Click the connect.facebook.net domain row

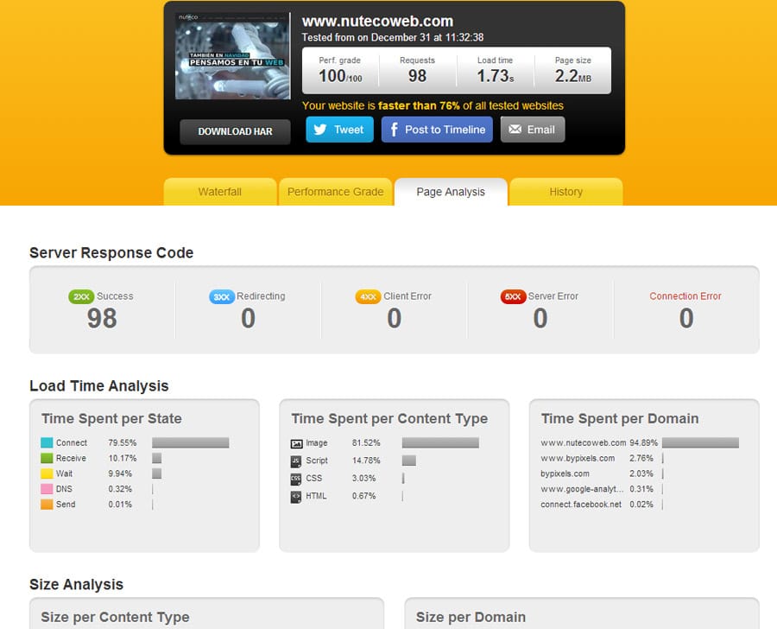pos(602,504)
